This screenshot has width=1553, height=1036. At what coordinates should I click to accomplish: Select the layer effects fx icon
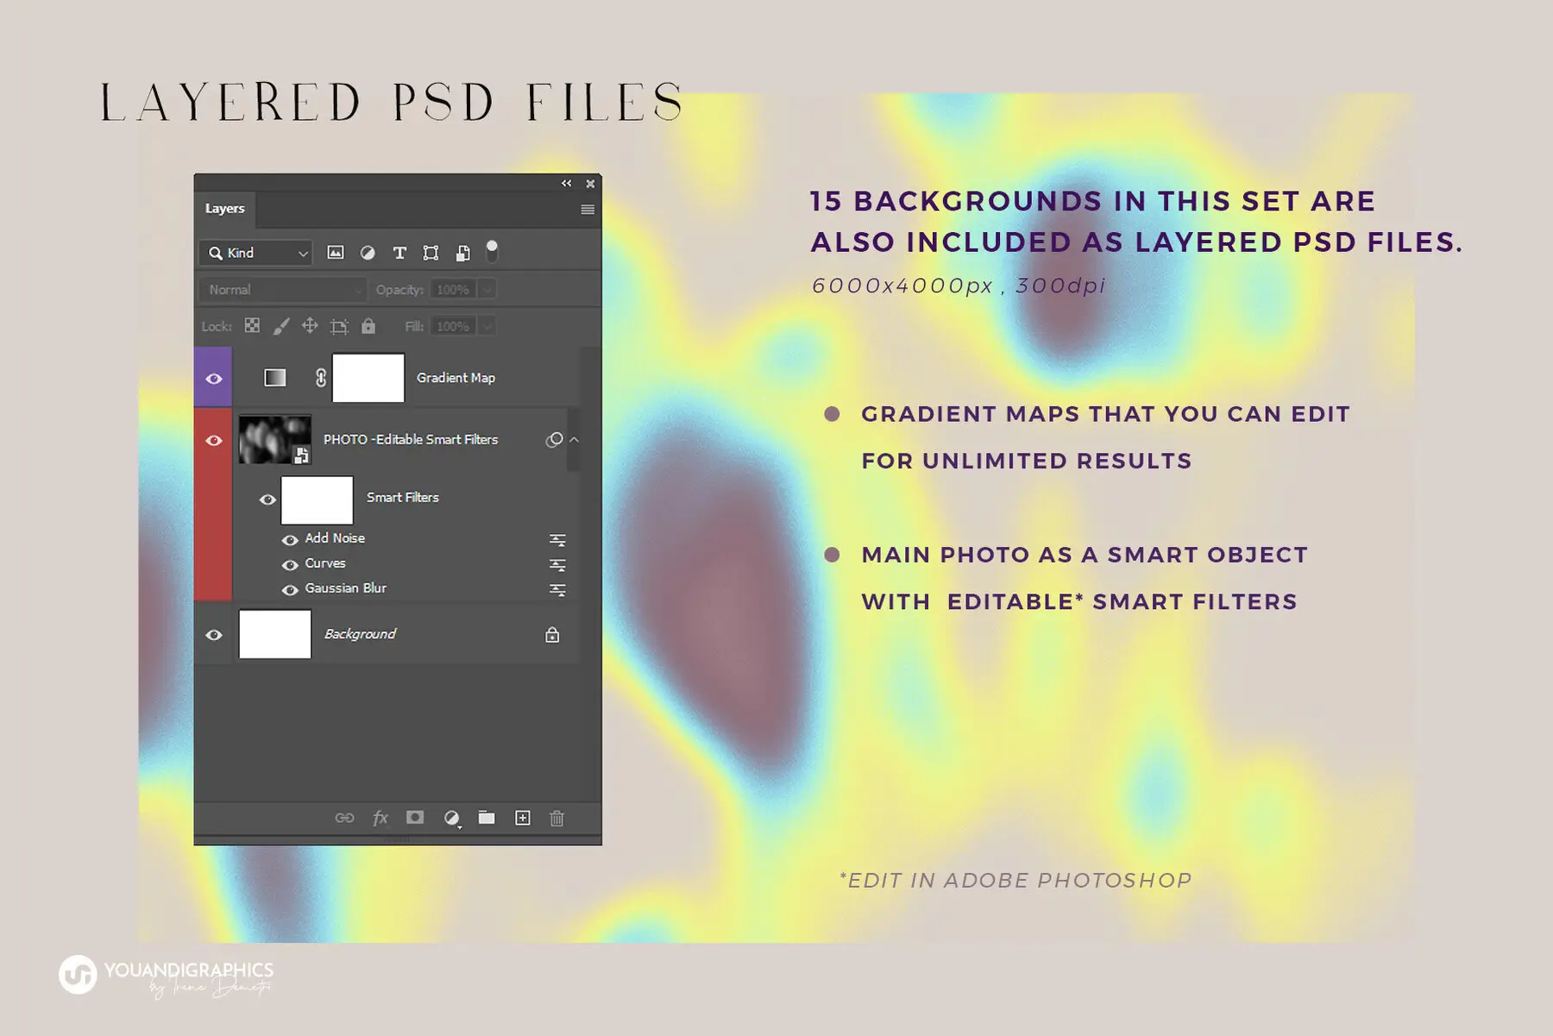pyautogui.click(x=380, y=818)
